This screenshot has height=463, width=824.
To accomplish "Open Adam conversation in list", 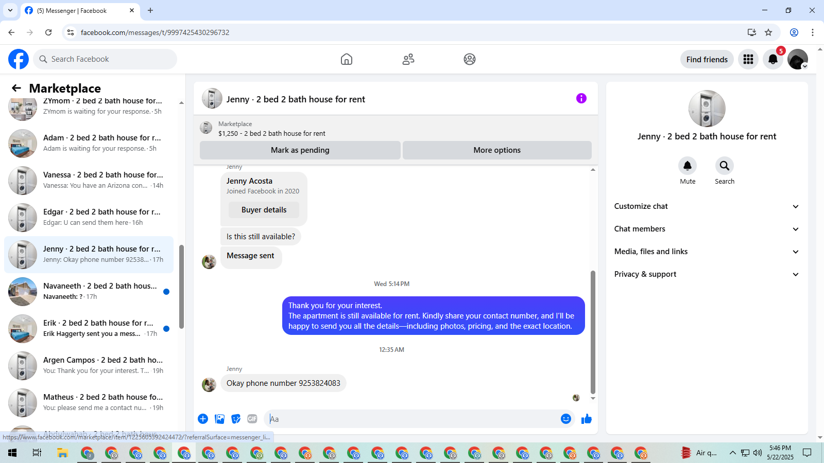I will point(89,144).
